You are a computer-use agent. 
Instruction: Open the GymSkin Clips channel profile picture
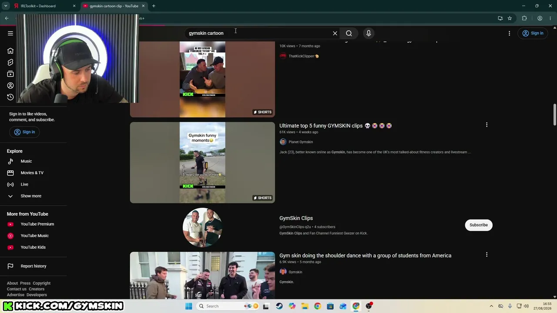pyautogui.click(x=202, y=227)
